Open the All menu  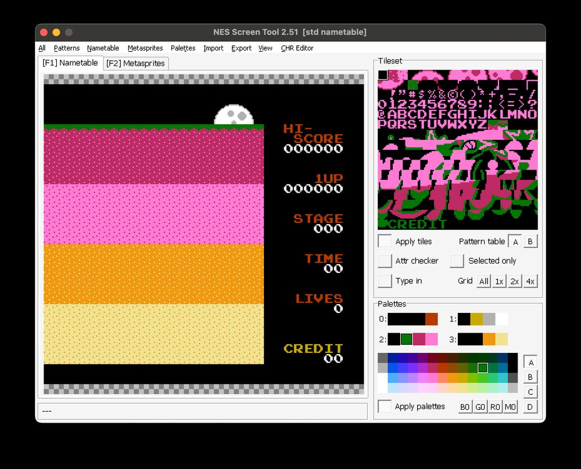(42, 48)
